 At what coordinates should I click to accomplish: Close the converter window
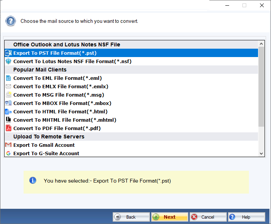[261, 5]
